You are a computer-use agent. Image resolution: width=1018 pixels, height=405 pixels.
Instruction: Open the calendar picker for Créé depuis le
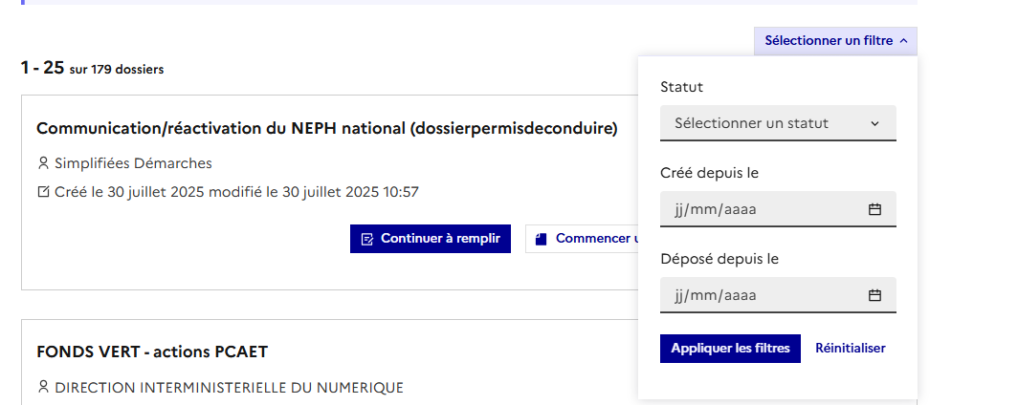874,209
